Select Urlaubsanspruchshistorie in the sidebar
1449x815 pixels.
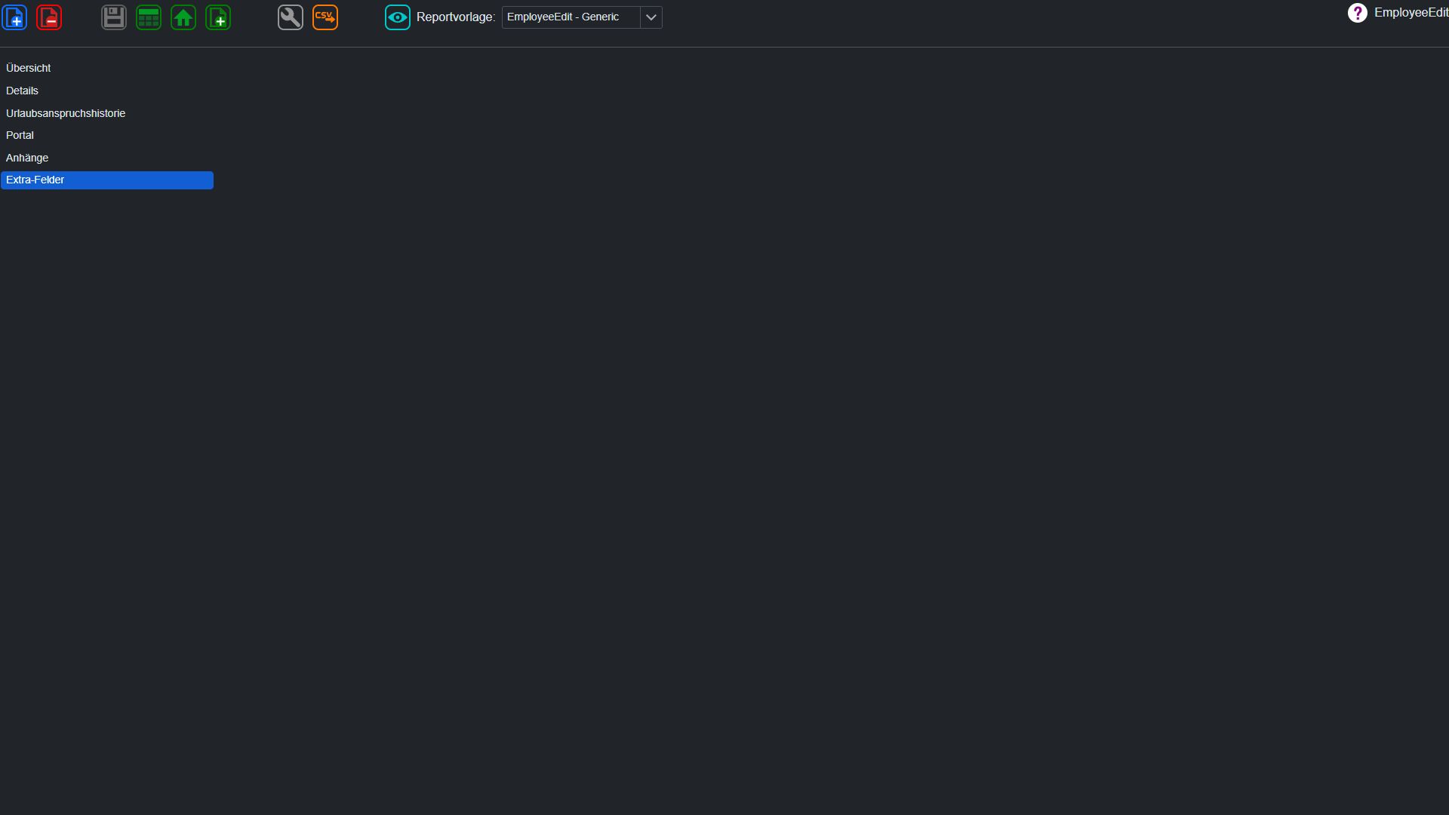coord(66,113)
